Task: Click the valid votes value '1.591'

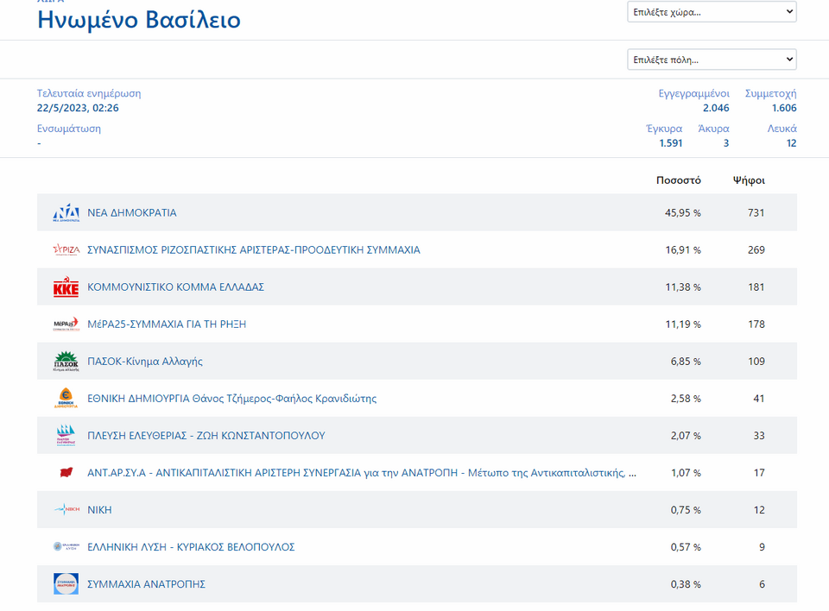Action: [670, 143]
